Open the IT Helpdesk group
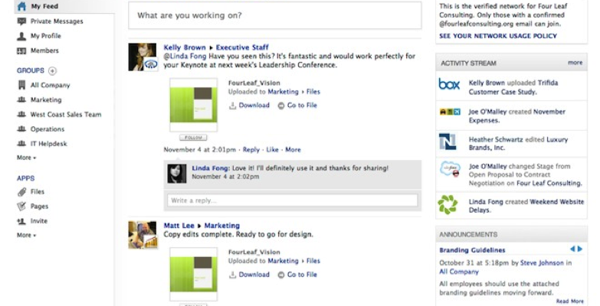 [x=51, y=144]
